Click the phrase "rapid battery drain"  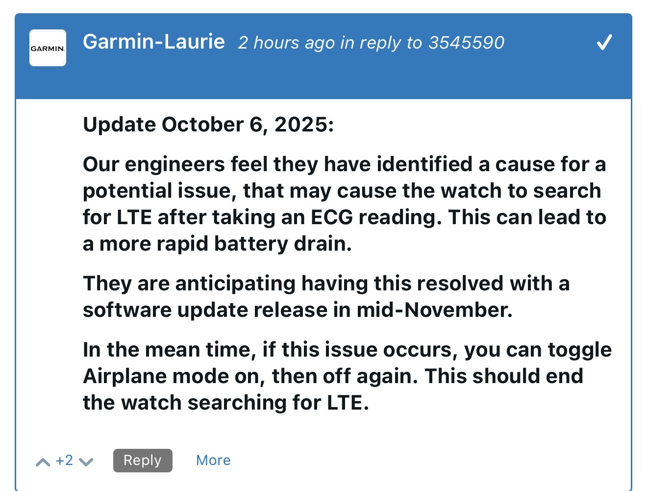[253, 244]
